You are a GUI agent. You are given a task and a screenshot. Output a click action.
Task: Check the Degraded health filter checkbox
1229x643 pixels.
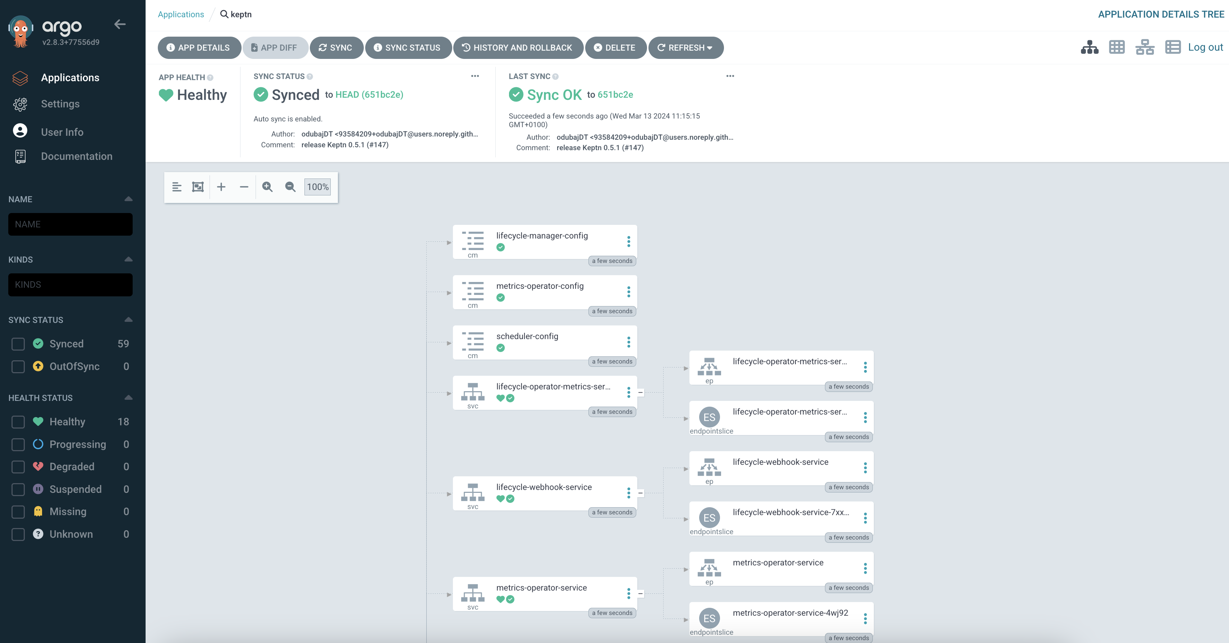[x=18, y=467]
